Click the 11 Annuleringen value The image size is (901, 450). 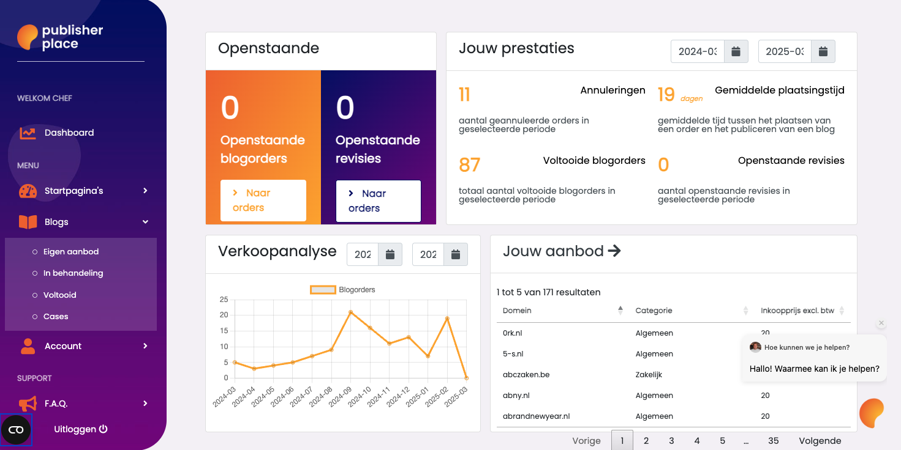tap(464, 94)
